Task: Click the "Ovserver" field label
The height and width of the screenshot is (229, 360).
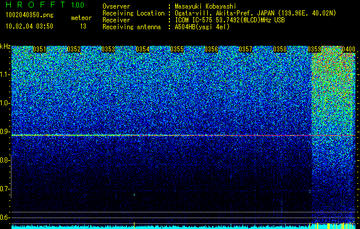Action: (116, 6)
